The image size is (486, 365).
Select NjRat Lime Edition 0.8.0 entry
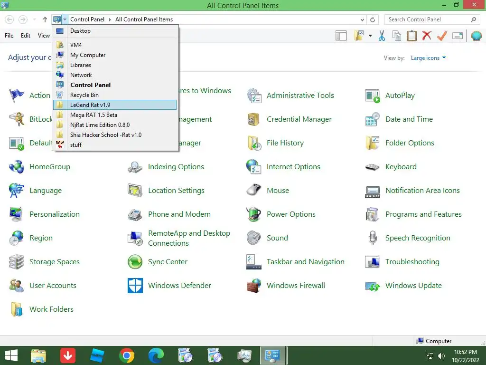[115, 125]
